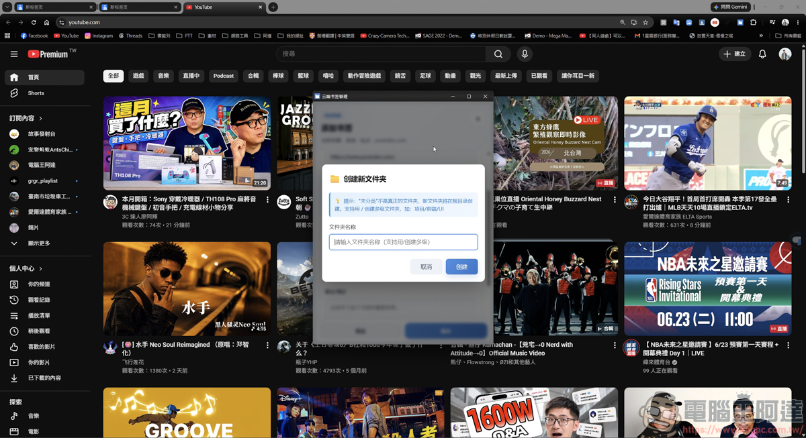Open 電腦王阿達 channel in subscriptions
The width and height of the screenshot is (806, 438).
[x=45, y=165]
